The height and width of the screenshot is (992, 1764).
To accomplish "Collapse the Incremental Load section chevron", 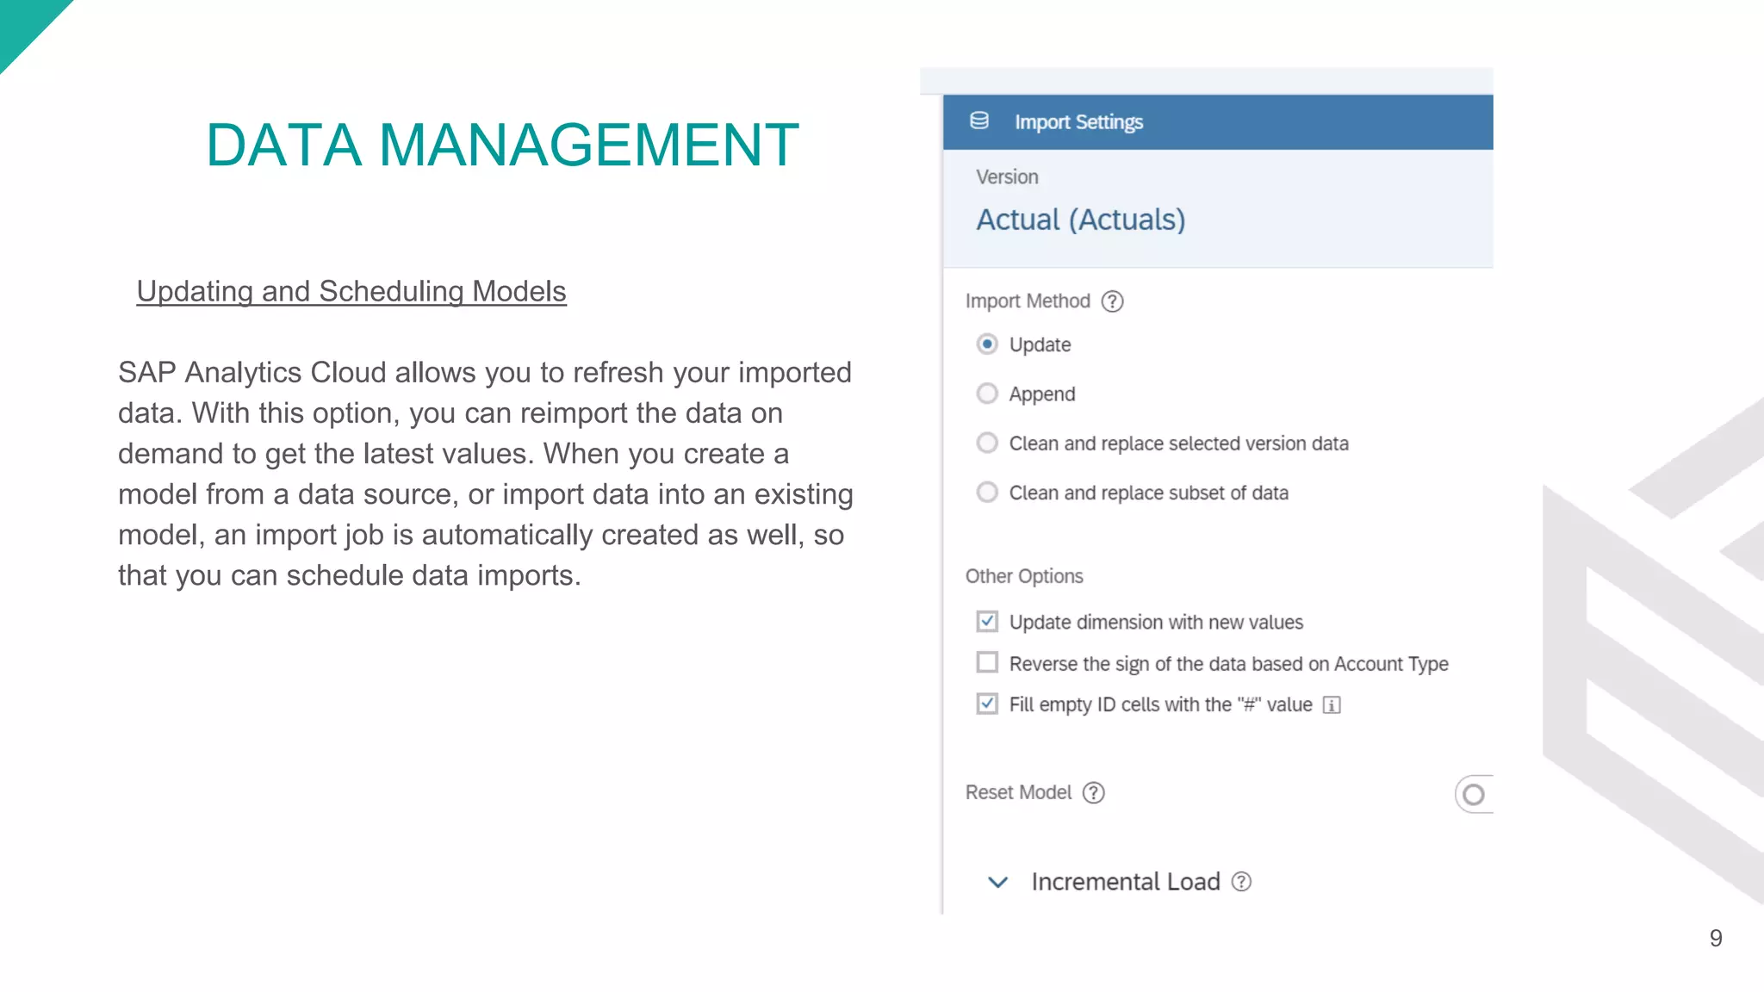I will coord(997,883).
